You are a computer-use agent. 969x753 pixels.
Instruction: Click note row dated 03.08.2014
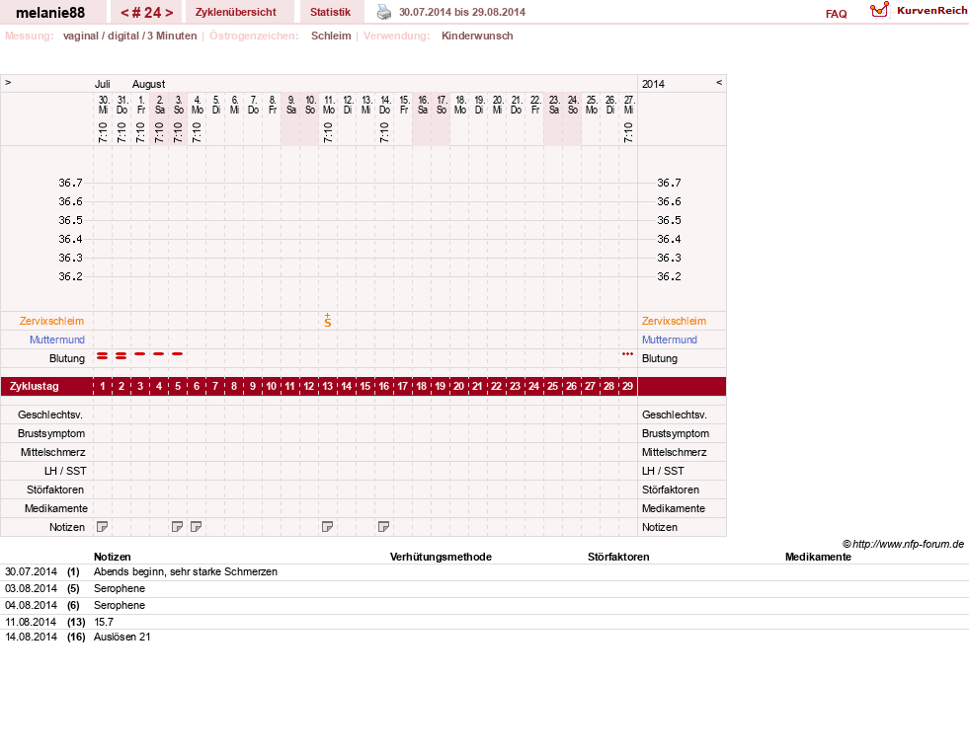click(x=484, y=589)
